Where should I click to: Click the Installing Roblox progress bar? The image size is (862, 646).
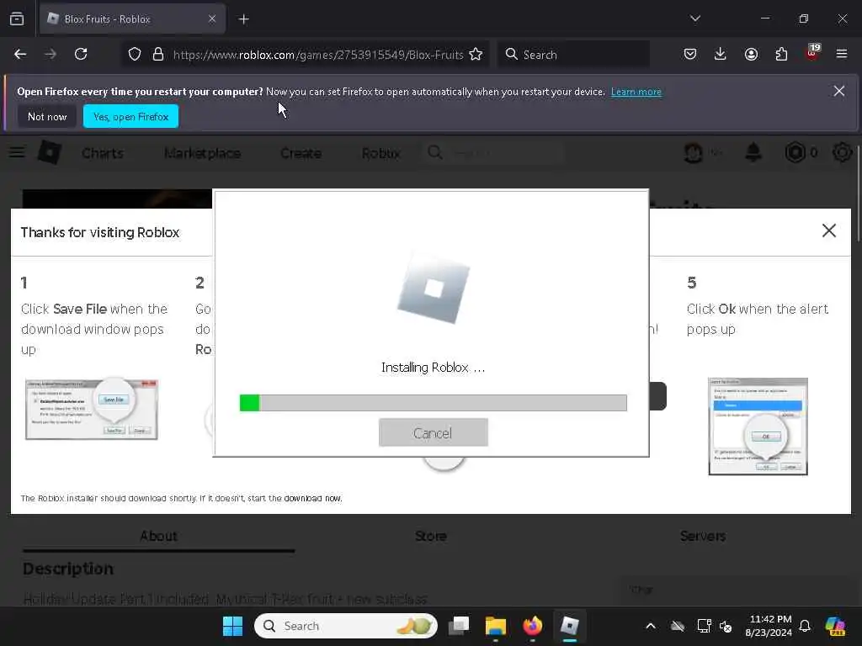(434, 403)
